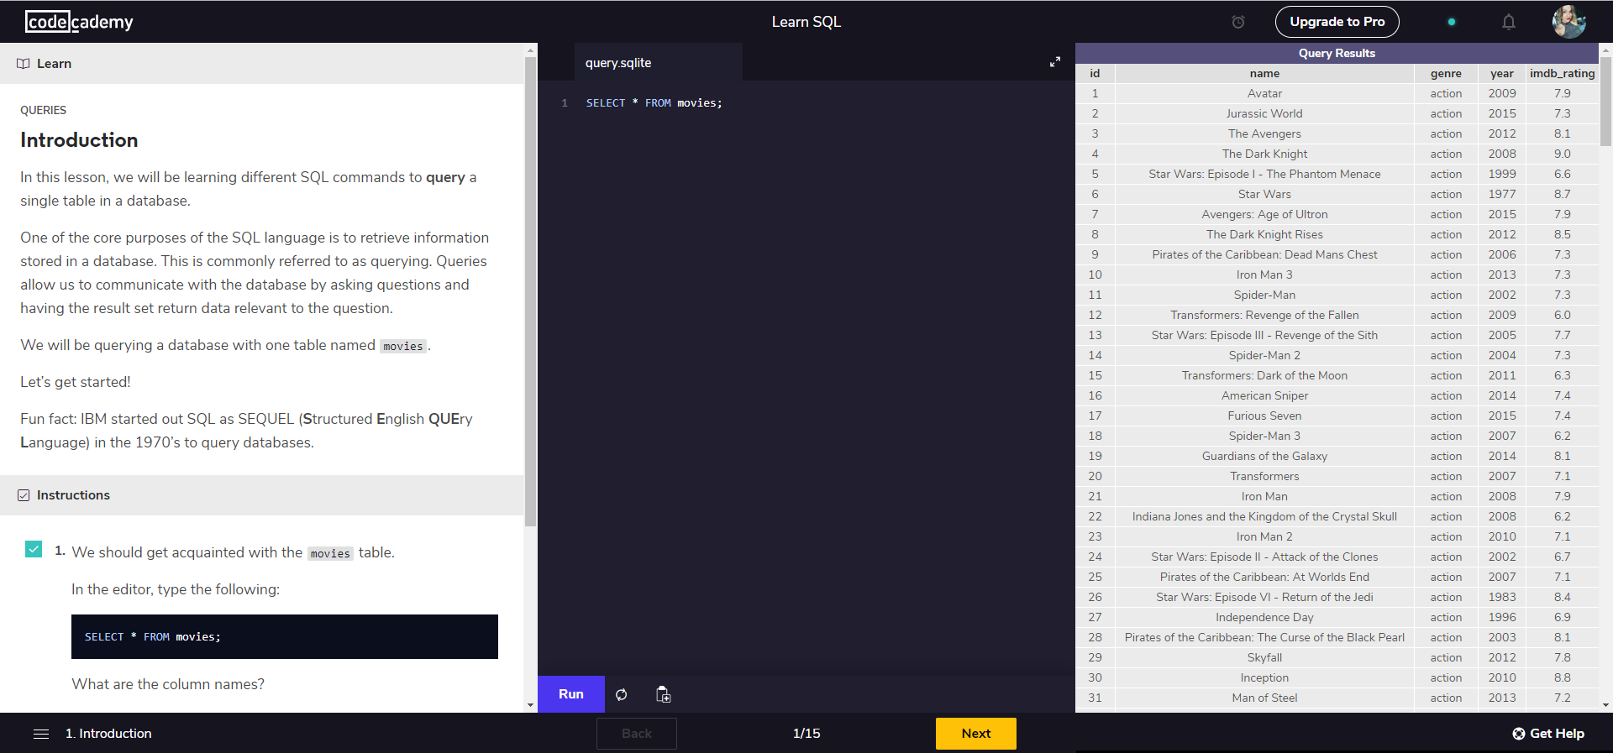Go to the Next exercise
The width and height of the screenshot is (1613, 753).
(975, 734)
